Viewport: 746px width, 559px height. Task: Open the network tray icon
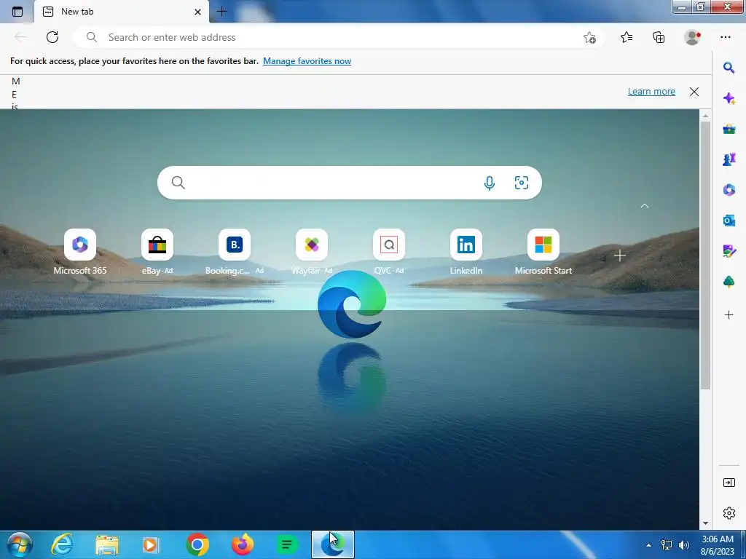pos(667,545)
